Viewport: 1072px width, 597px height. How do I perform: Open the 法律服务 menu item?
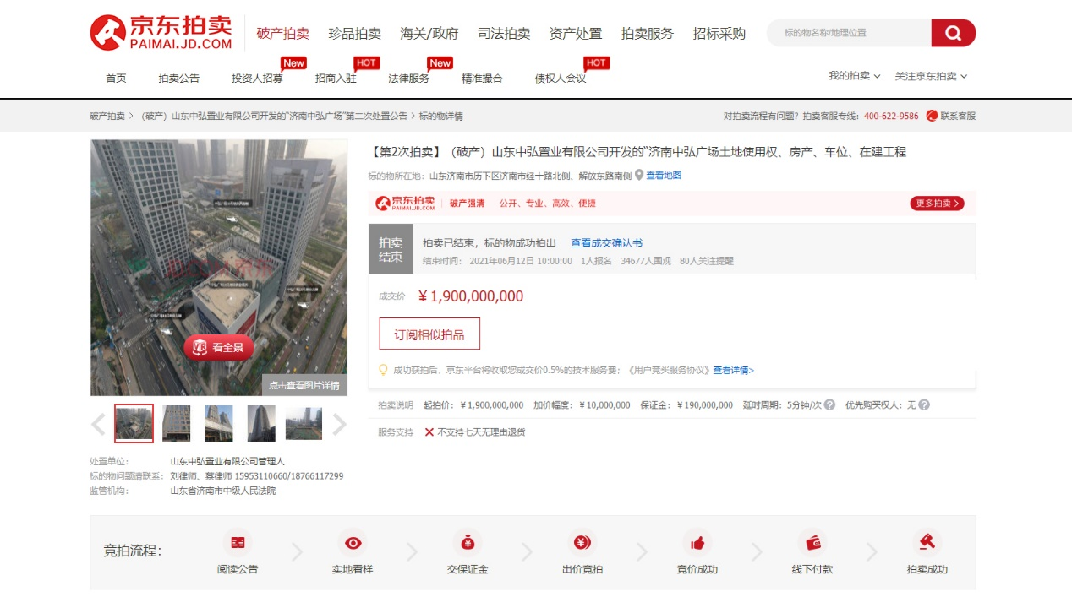(408, 78)
